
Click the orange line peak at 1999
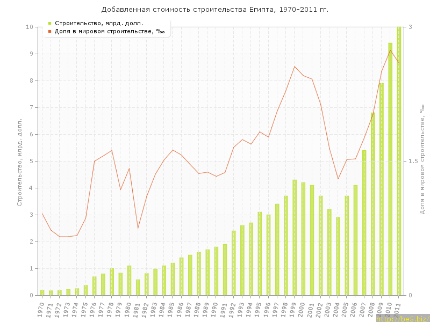point(295,67)
